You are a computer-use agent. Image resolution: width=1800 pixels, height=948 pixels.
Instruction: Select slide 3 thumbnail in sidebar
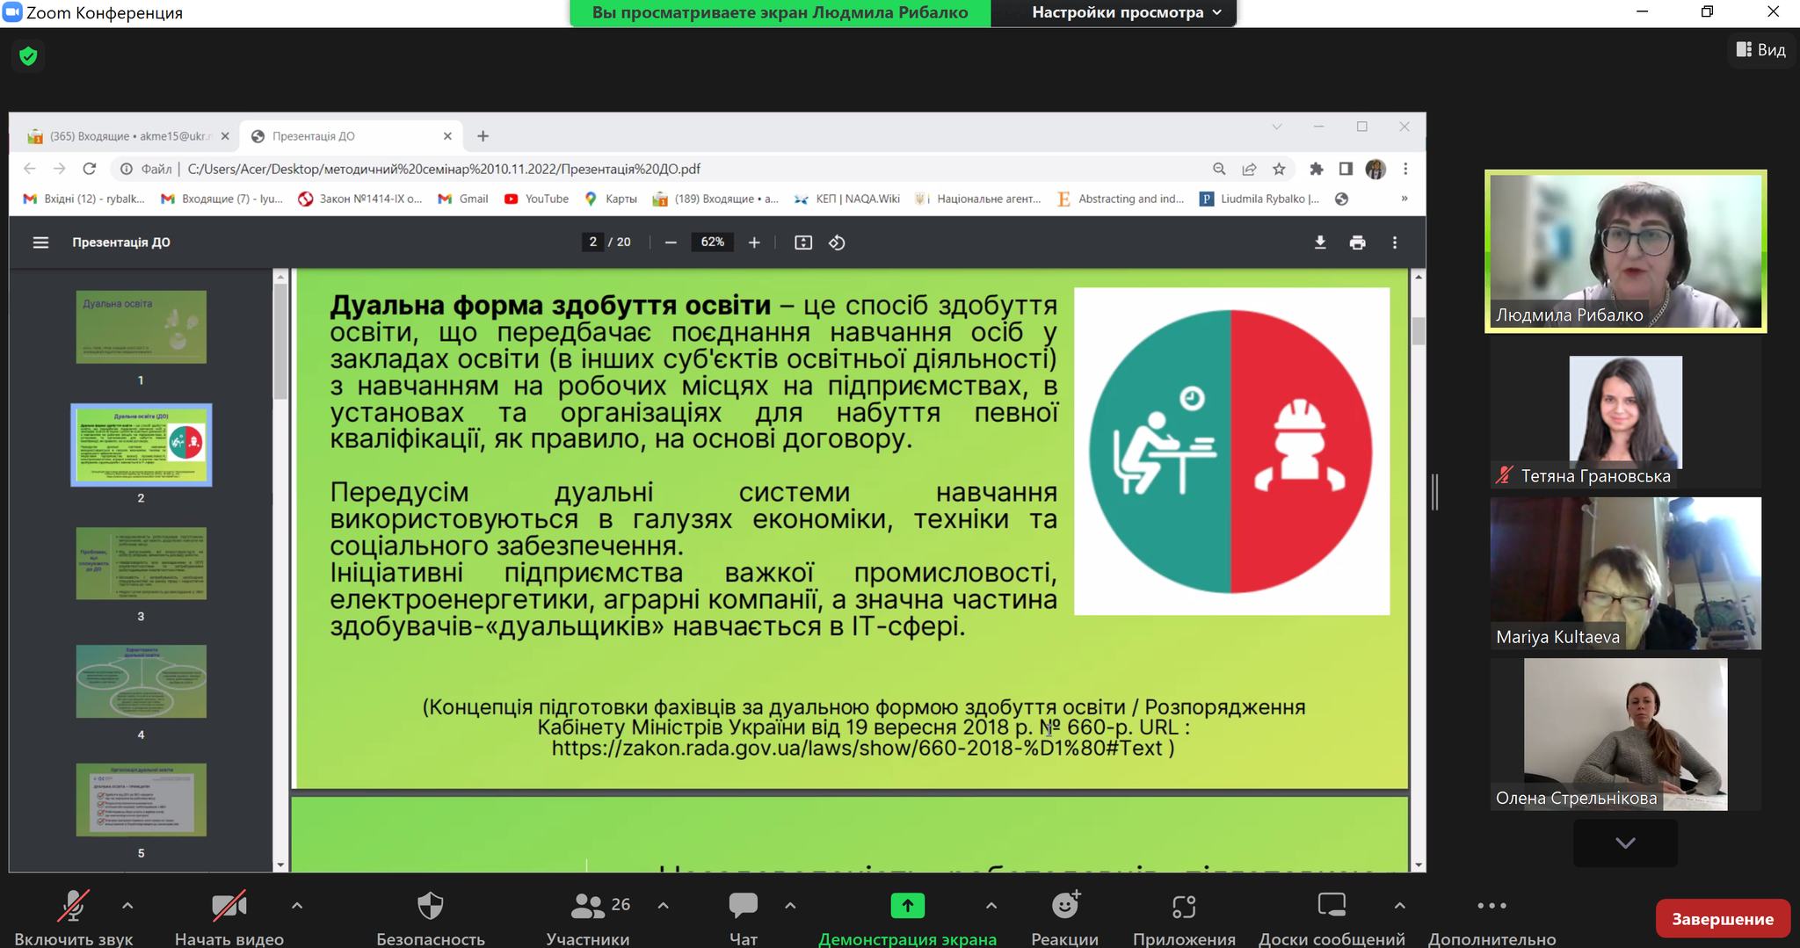(x=142, y=563)
